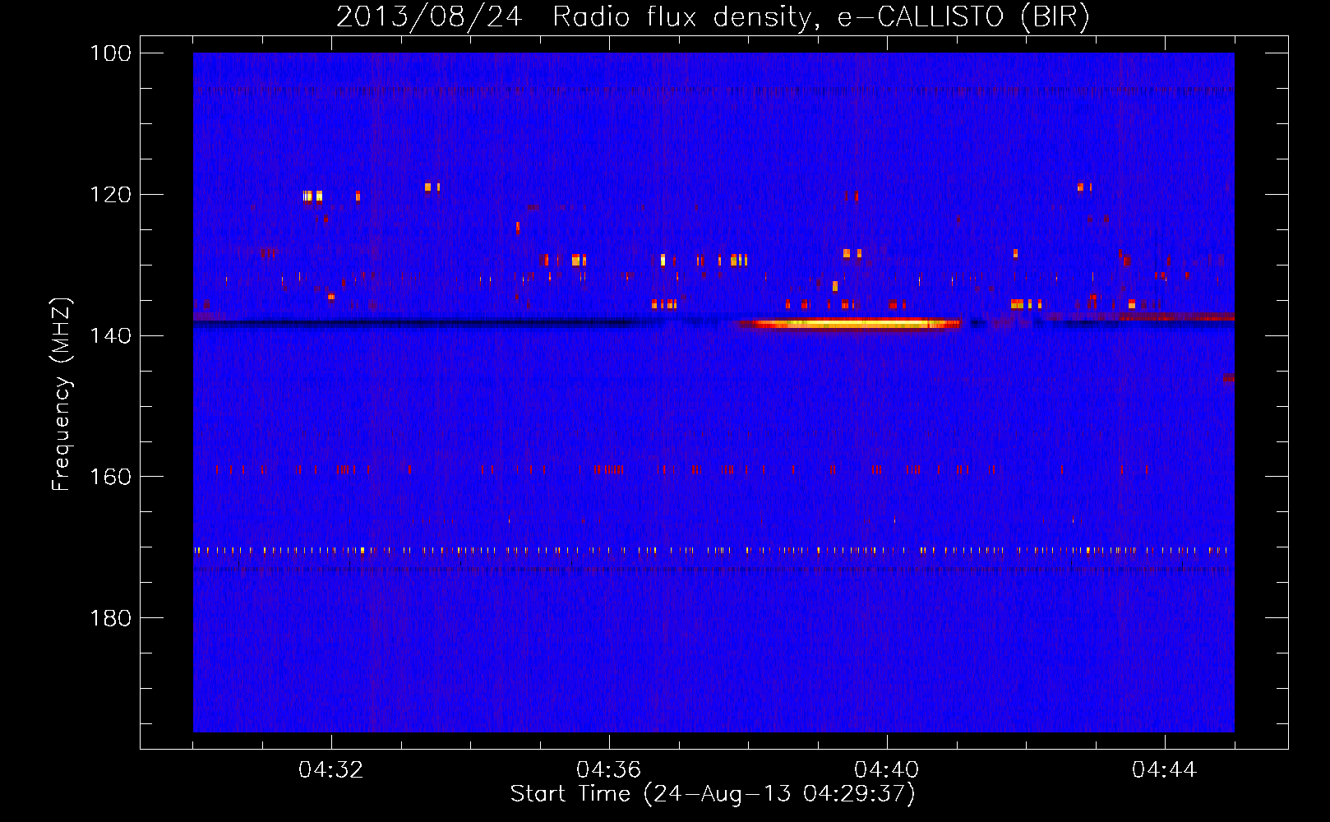Click the 'Frequency (MHZ)' y-axis label
This screenshot has height=822, width=1330.
pos(62,394)
